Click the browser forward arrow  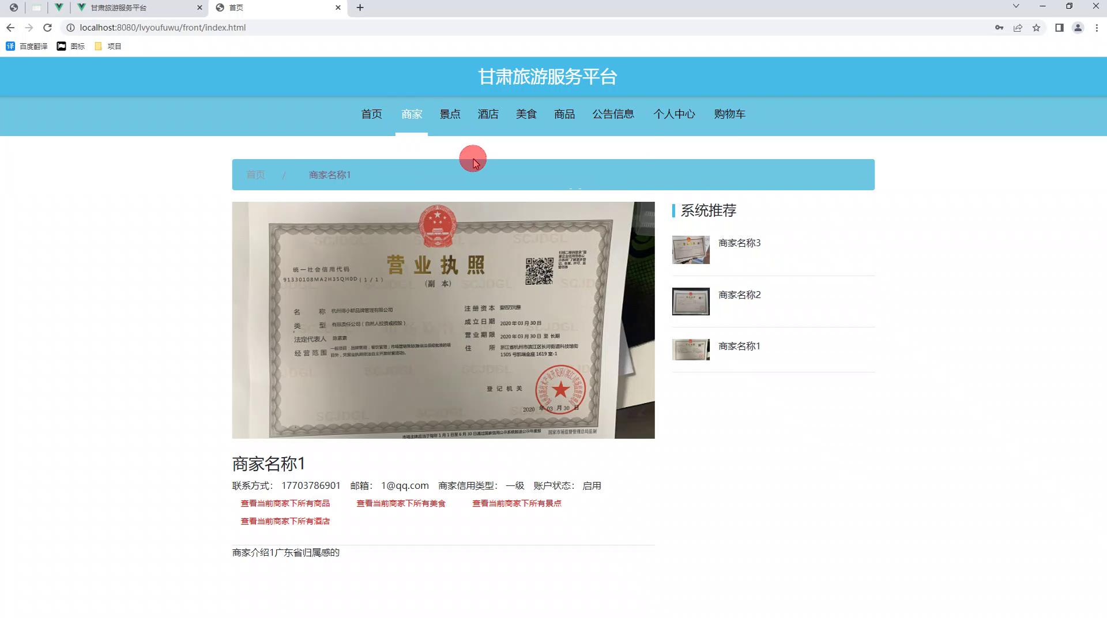click(x=29, y=28)
